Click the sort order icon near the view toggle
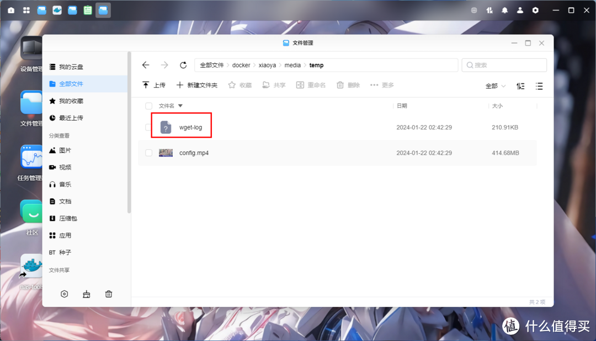 (x=519, y=86)
